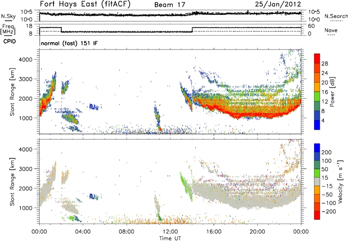The image size is (348, 241).
Task: Click the "normal (fast) 151 IF" text
Action: (x=69, y=43)
